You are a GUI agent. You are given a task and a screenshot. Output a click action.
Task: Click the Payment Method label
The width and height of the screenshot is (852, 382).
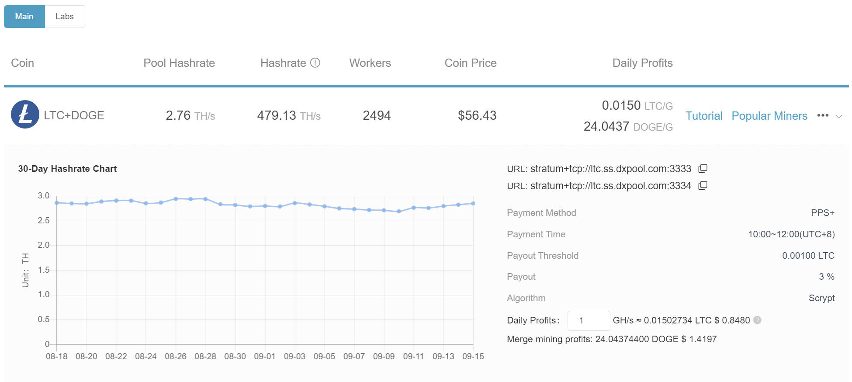click(x=541, y=213)
